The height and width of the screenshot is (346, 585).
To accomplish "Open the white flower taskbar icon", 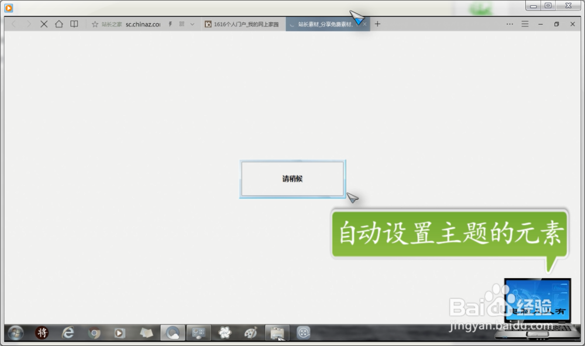I will 225,333.
